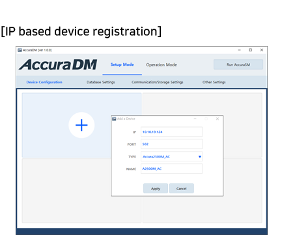Open Device Configuration tab
Image resolution: width=282 pixels, height=235 pixels.
(x=44, y=82)
